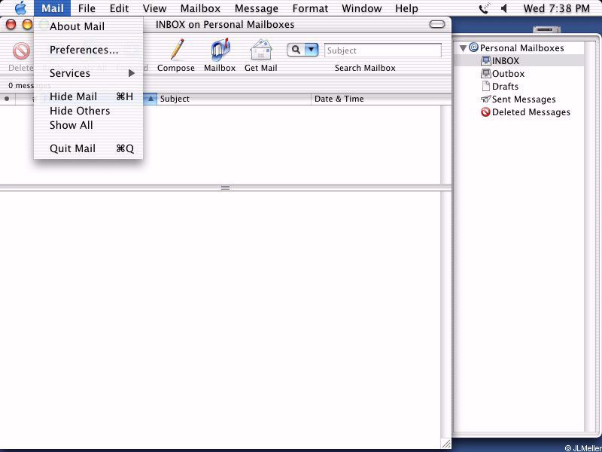
Task: Open the Mailbox drawer toolbar icon
Action: 220,50
